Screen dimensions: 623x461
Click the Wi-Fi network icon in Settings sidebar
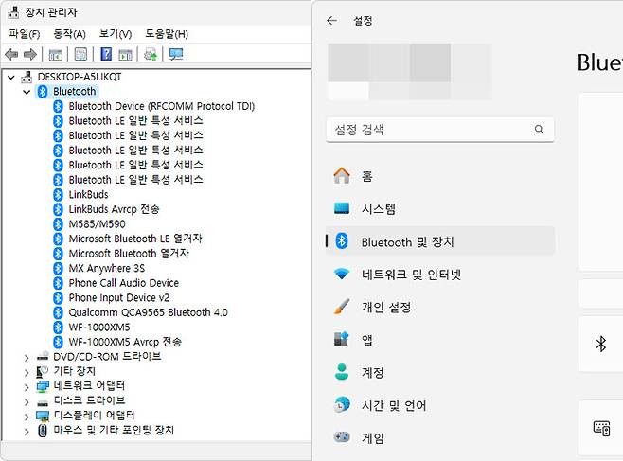[x=342, y=274]
